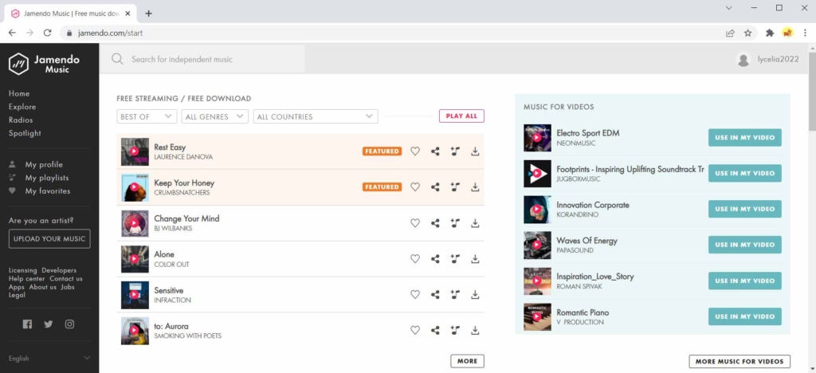The image size is (816, 373).
Task: Click MORE MUSIC FOR VIDEOS button
Action: pos(739,362)
